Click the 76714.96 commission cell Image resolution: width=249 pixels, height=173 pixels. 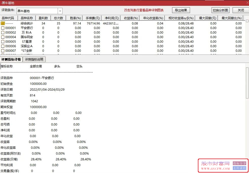[x=93, y=23]
